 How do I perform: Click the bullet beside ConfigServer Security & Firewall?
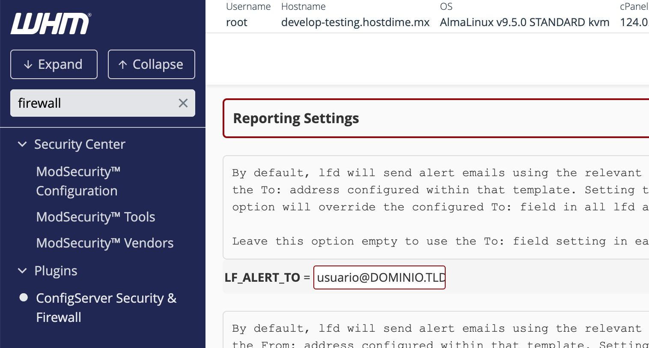pos(24,298)
